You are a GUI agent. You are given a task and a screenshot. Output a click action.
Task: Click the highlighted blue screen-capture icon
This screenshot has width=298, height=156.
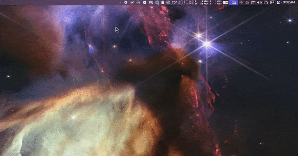[234, 2]
